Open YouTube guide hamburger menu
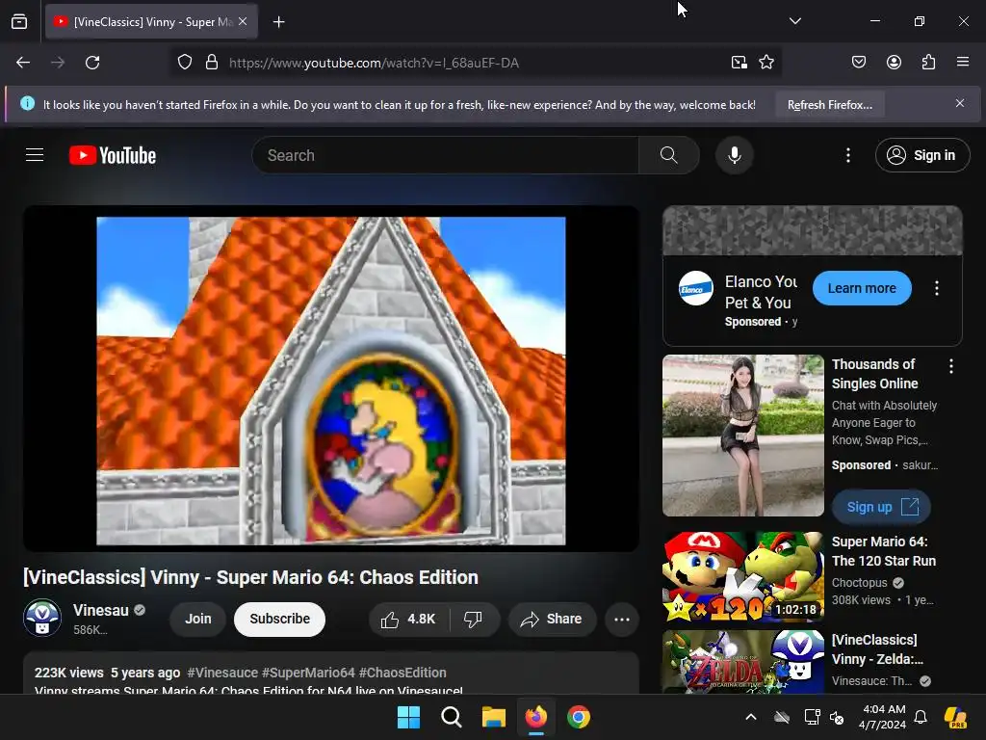 coord(35,155)
